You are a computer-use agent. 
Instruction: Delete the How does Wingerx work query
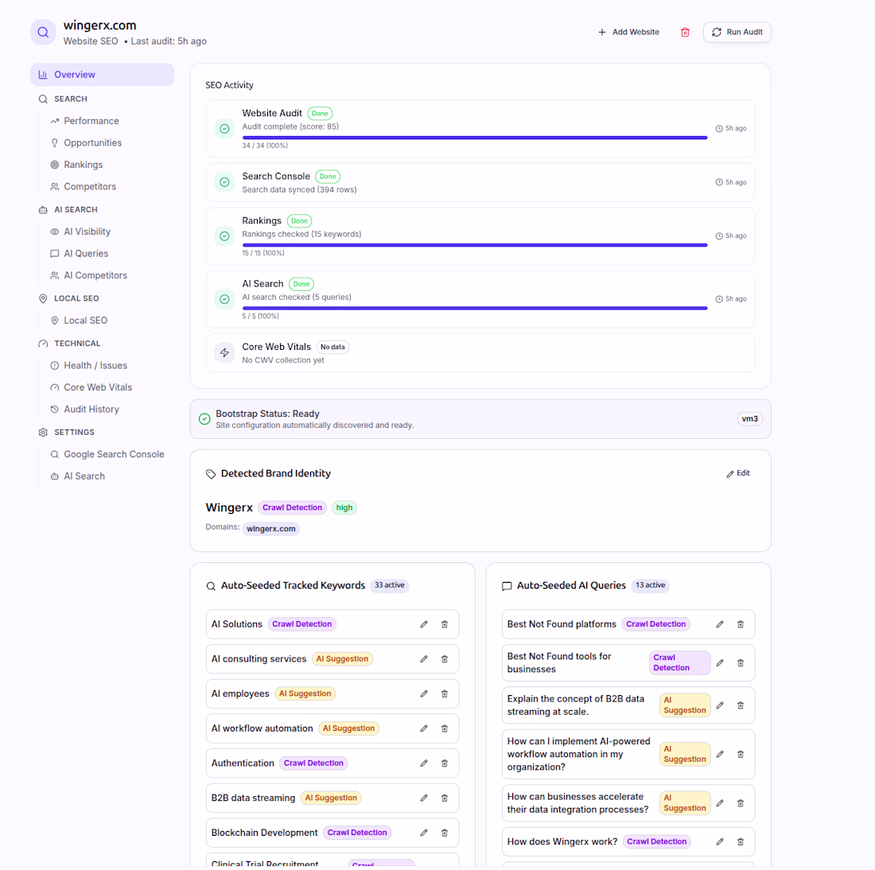coord(741,841)
